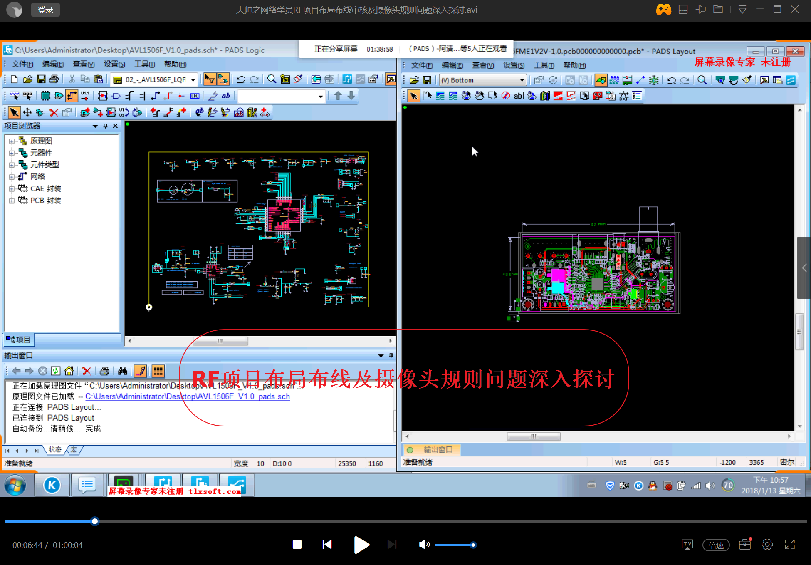Click Design Toolbar icon in PADS Layout

tap(614, 80)
